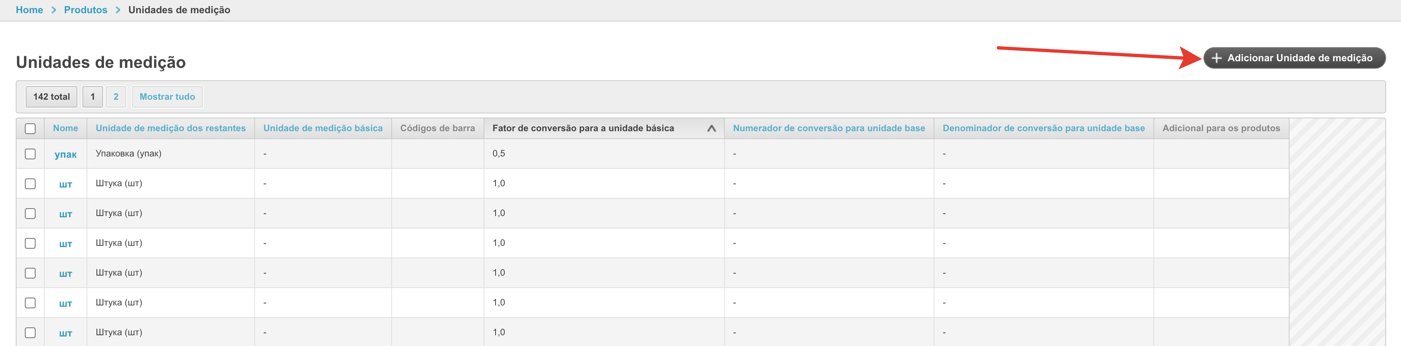Click Adicional para os produtos header

(x=1221, y=128)
